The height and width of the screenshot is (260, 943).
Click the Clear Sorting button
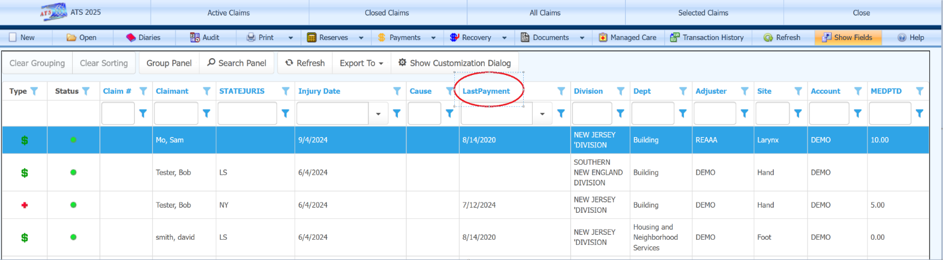point(104,63)
